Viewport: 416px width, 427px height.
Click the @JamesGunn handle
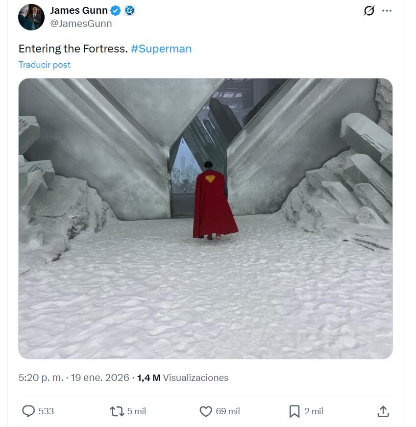coord(80,23)
